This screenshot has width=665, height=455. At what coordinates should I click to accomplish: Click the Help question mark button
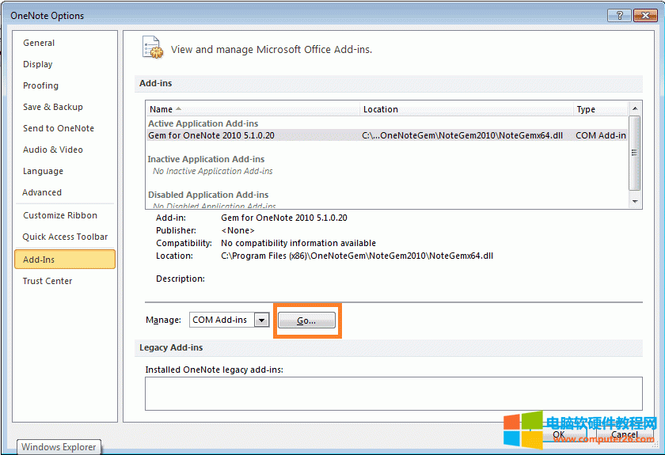621,16
